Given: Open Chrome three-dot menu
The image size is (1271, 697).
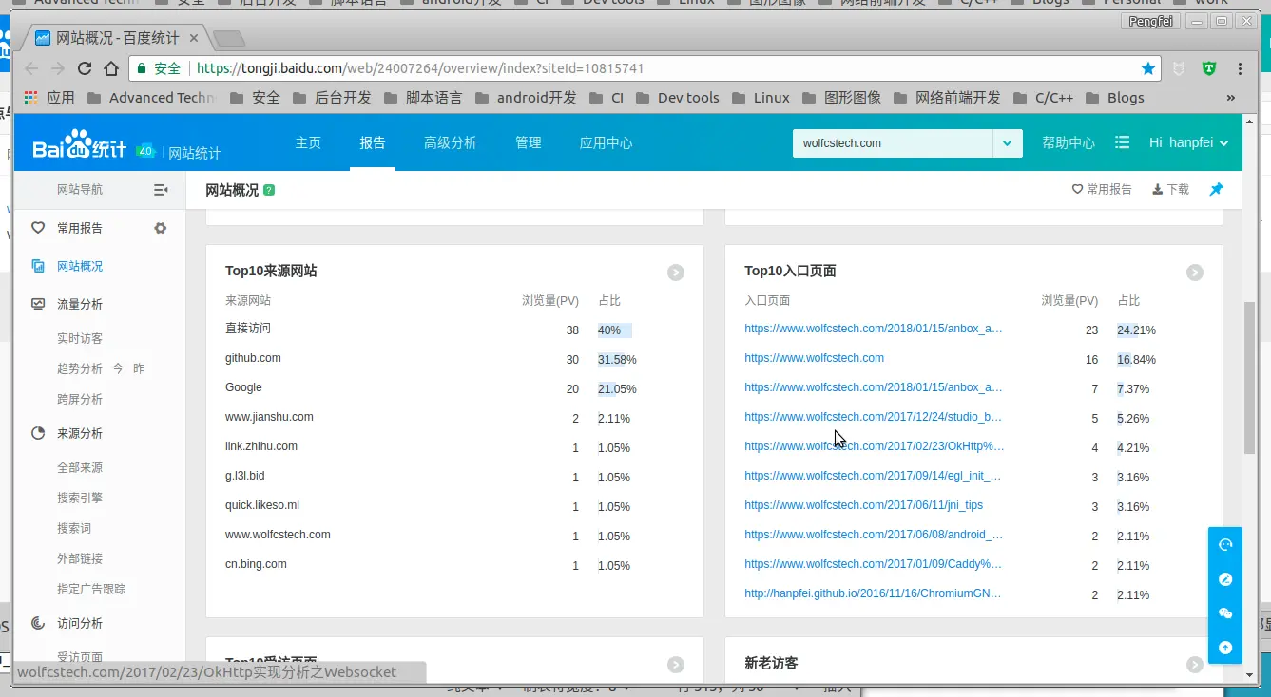Looking at the screenshot, I should point(1240,68).
